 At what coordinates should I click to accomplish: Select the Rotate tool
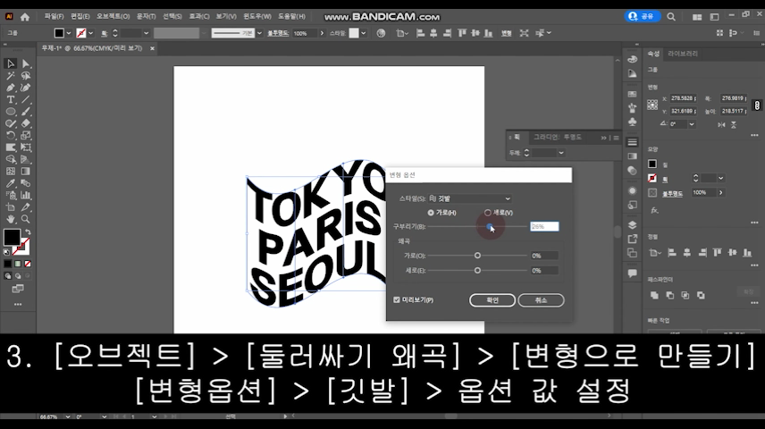coord(10,136)
